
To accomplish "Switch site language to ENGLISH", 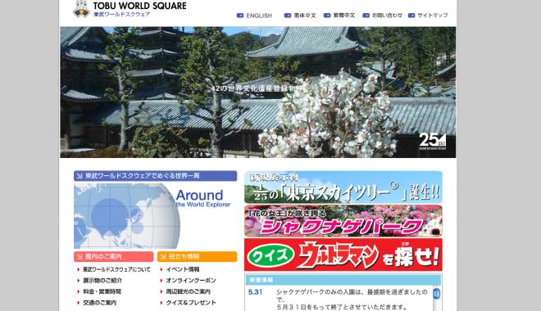I will coord(259,16).
